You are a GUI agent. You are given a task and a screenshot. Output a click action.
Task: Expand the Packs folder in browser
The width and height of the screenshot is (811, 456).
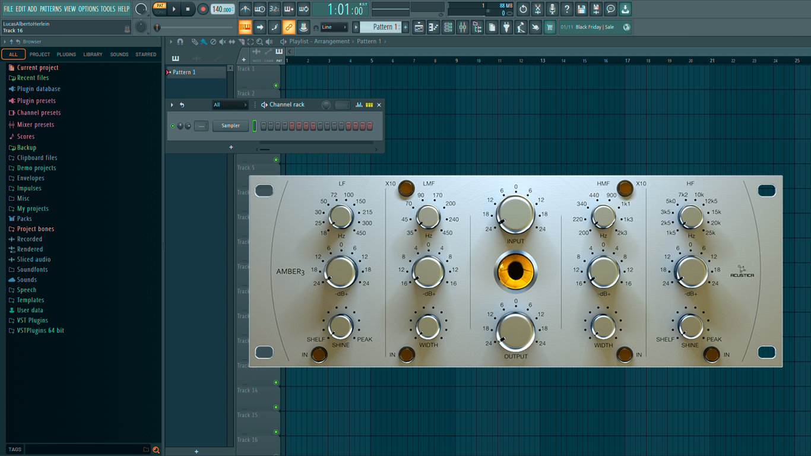24,218
